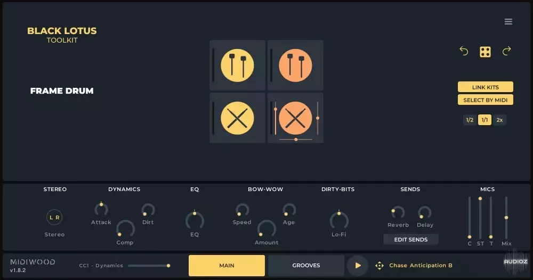The image size is (533, 280).
Task: Select the top-right orange mallet drum pad
Action: point(295,65)
